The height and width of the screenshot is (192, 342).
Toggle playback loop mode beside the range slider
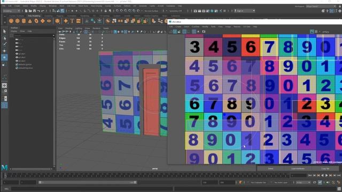(x=315, y=182)
